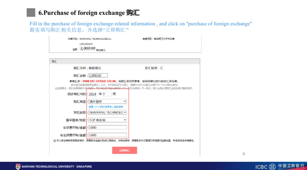Viewport: 307px width, 170px height.
Task: Click the 购汇币种：新加坡元 currency label
Action: tap(87, 68)
